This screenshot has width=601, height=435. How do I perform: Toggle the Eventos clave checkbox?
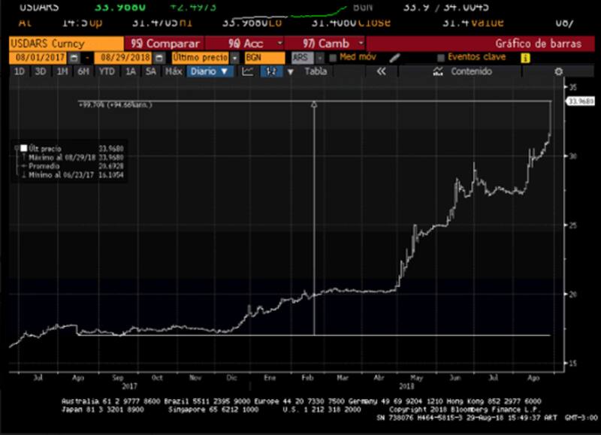441,58
